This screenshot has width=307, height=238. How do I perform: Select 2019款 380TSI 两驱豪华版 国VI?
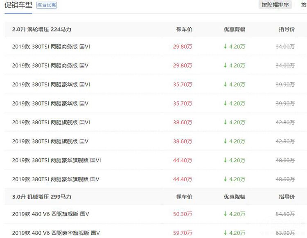[51, 85]
